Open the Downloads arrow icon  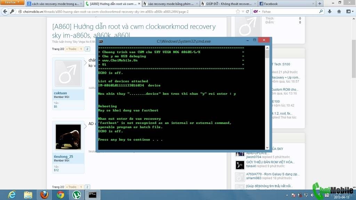(x=330, y=11)
